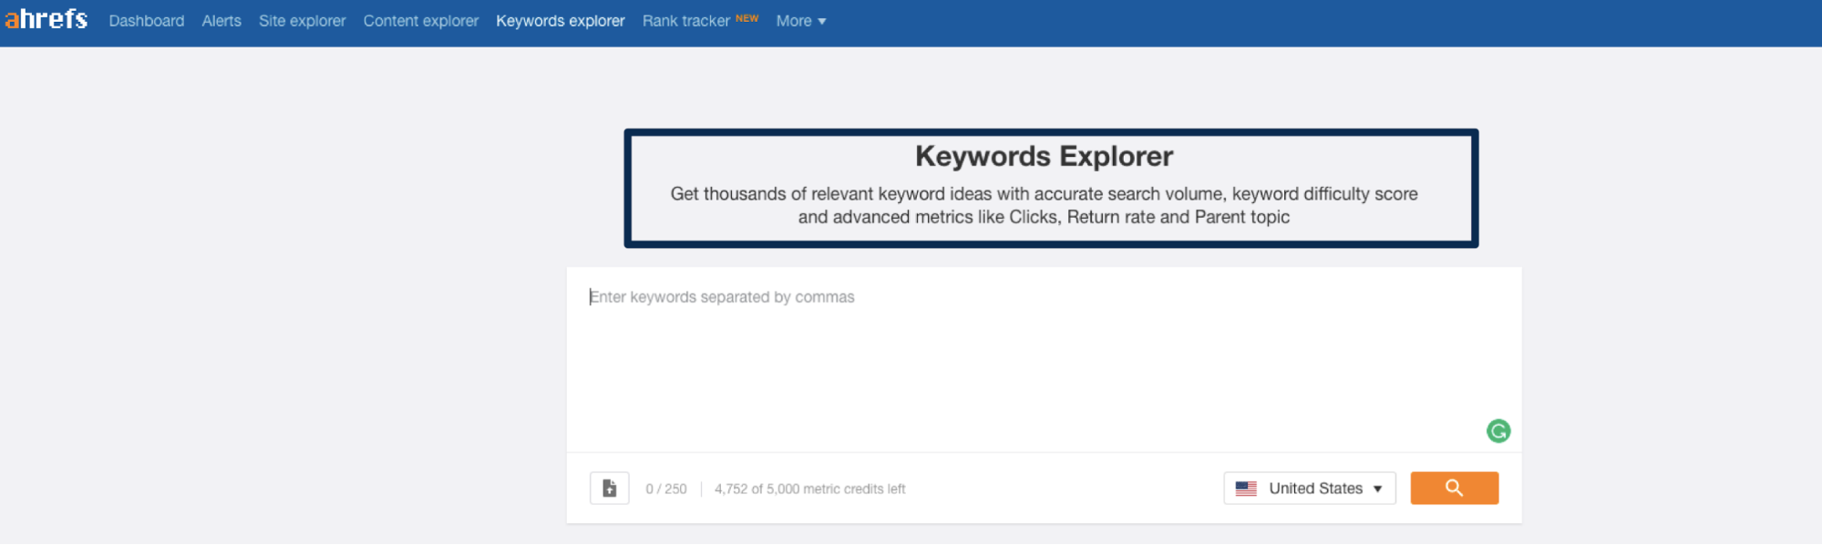
Task: Open the Rank tracker tool
Action: click(x=685, y=21)
